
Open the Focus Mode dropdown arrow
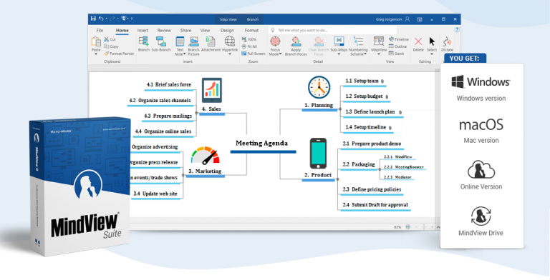pyautogui.click(x=280, y=54)
